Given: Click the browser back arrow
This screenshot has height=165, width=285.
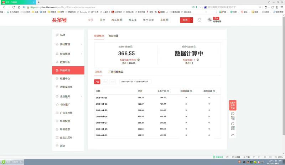Looking at the screenshot, I should pos(4,7).
